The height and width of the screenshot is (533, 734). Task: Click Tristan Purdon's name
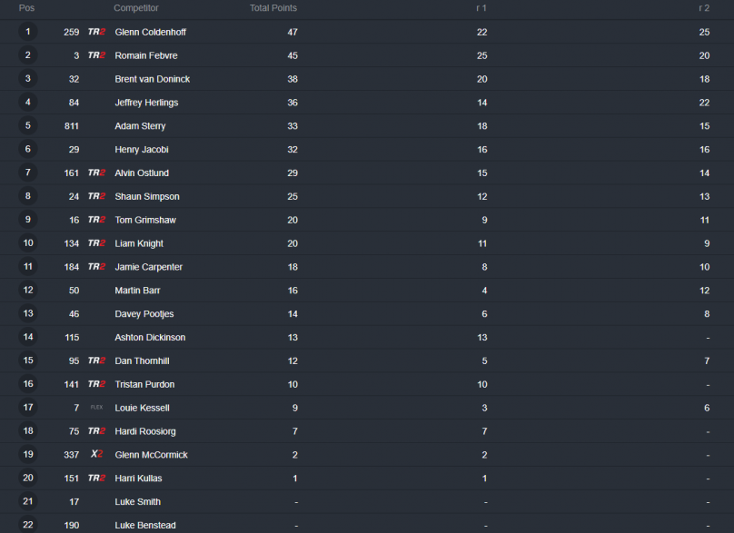pos(144,384)
